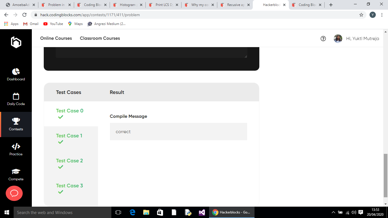Click the Windows taskbar search box
Viewport: 388px width, 218px height.
click(x=62, y=212)
